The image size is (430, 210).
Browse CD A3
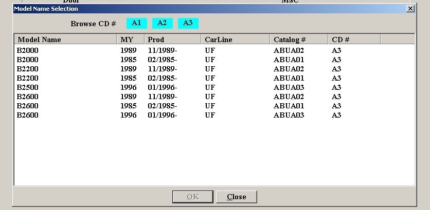click(x=188, y=23)
